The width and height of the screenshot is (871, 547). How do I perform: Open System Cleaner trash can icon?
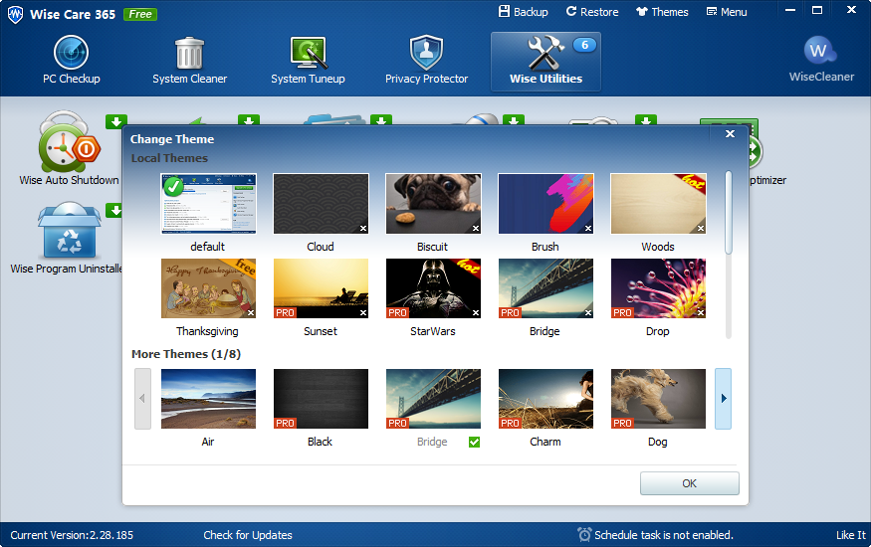[x=189, y=53]
